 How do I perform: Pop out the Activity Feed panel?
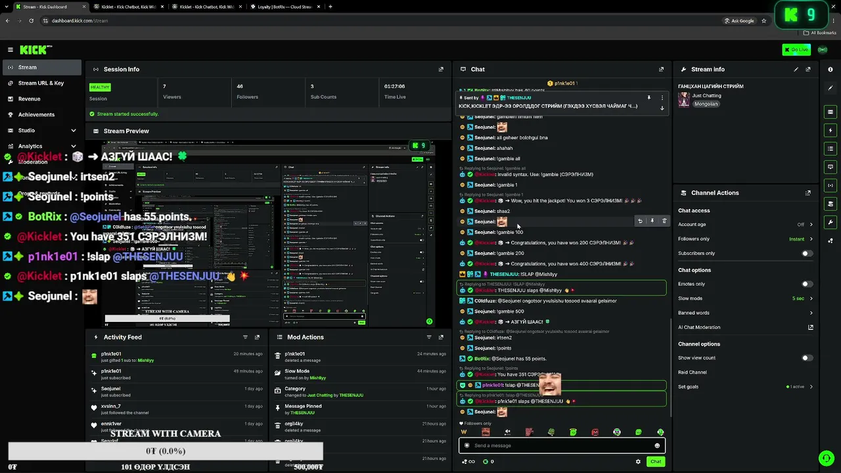[x=257, y=337]
